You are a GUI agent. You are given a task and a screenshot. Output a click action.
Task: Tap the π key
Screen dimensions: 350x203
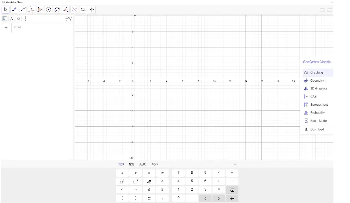click(x=162, y=173)
